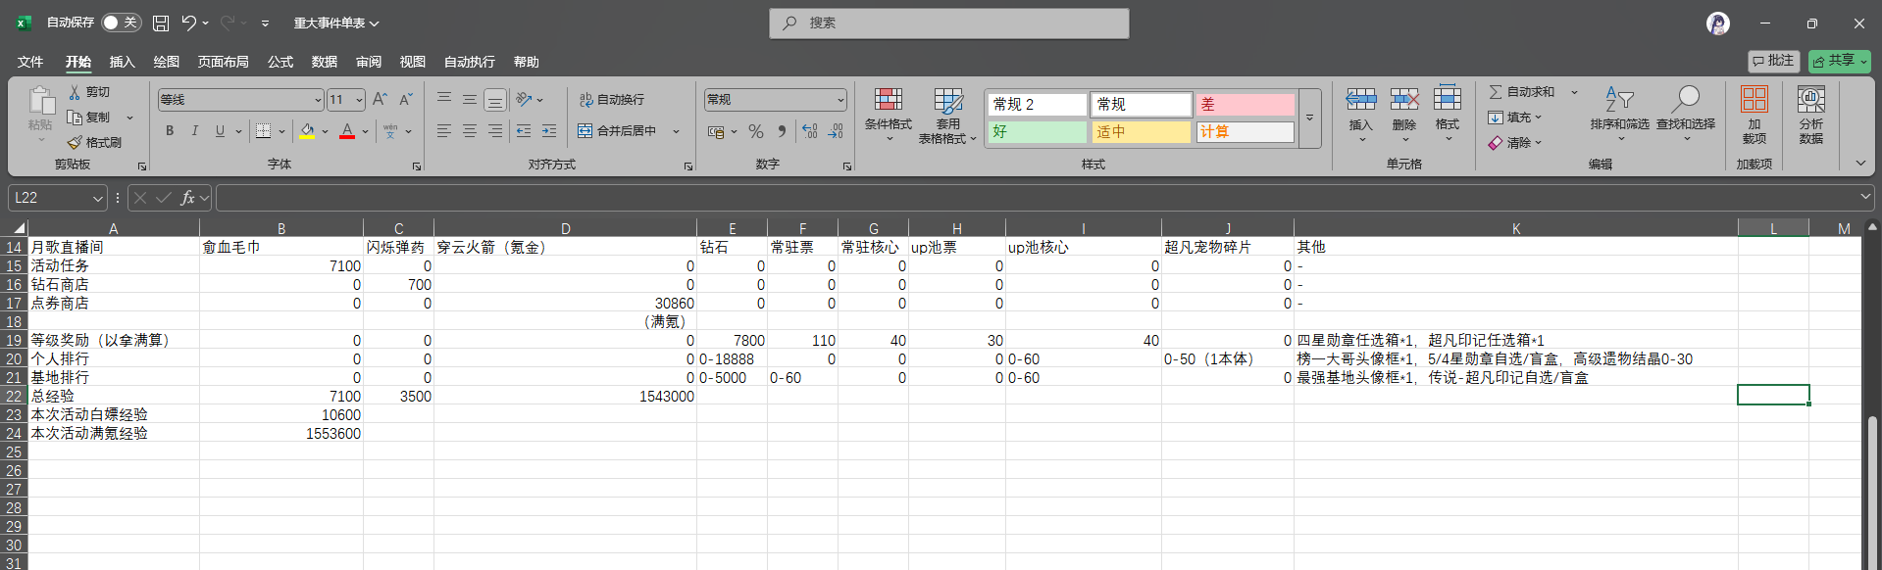This screenshot has height=570, width=1882.
Task: Open Analyze Data (分析数据)
Action: tap(1810, 115)
